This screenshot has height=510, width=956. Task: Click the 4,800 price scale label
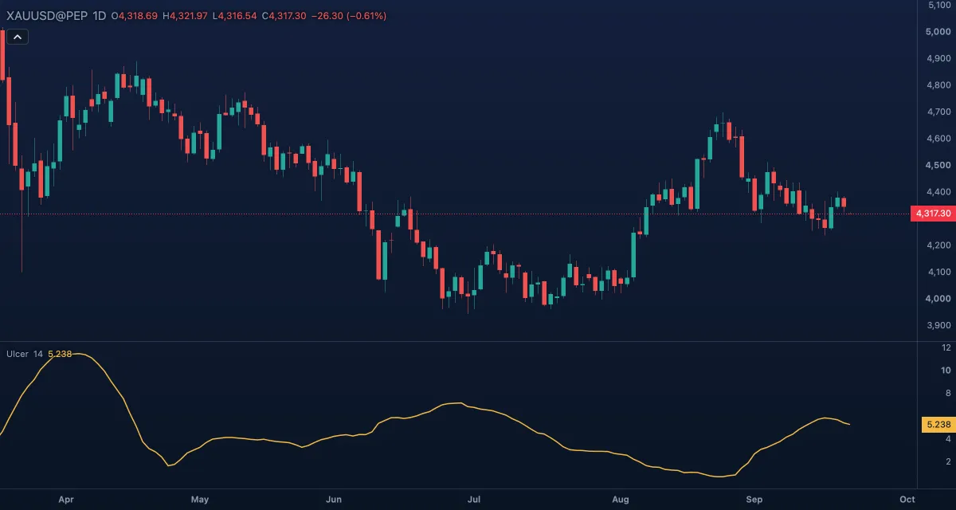pos(940,85)
